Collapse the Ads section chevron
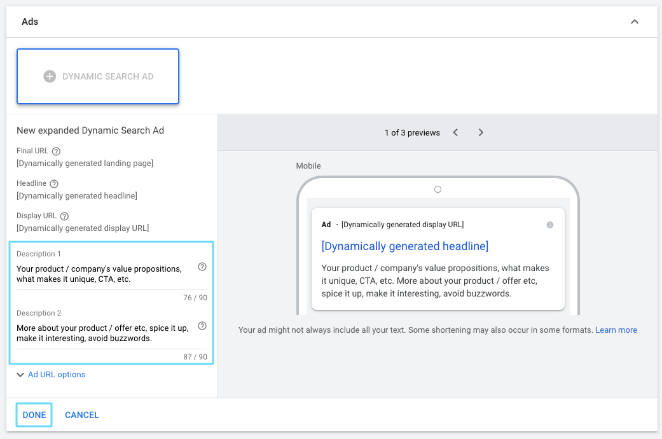The image size is (662, 439). 634,22
